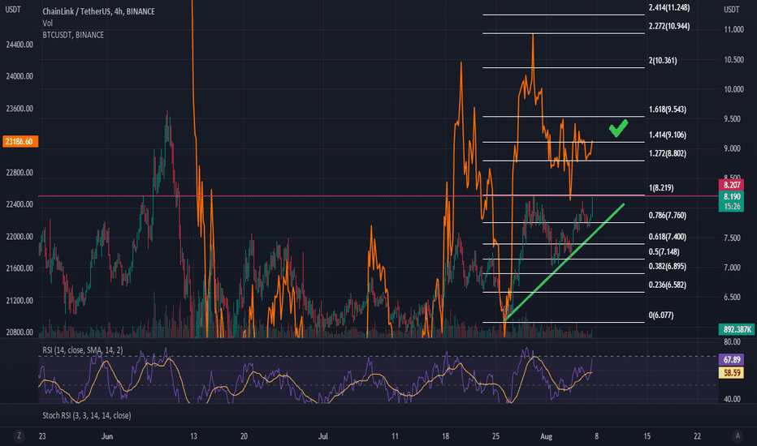The width and height of the screenshot is (757, 446).
Task: Click the Jul date on time axis
Action: coord(322,436)
